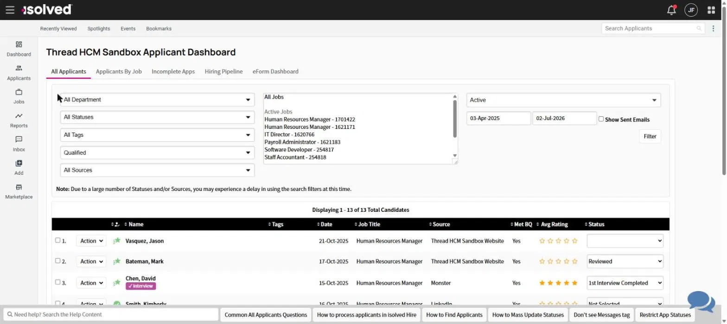Open the Action dropdown for Bateman, Mark
This screenshot has width=727, height=324.
[x=91, y=261]
